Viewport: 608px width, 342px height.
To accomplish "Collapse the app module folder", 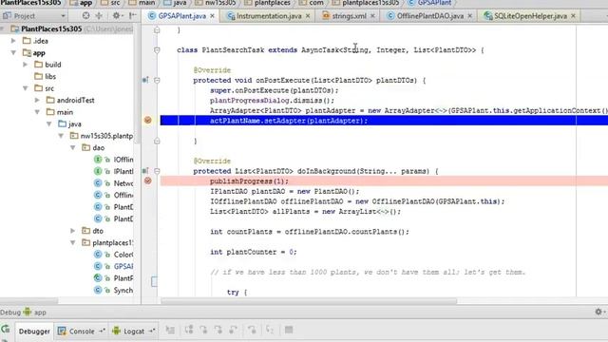I will click(13, 52).
